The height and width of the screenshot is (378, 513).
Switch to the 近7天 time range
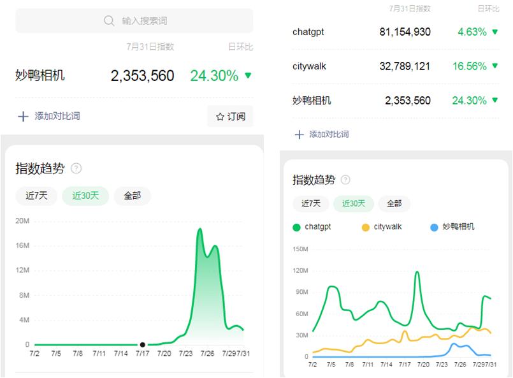point(35,196)
